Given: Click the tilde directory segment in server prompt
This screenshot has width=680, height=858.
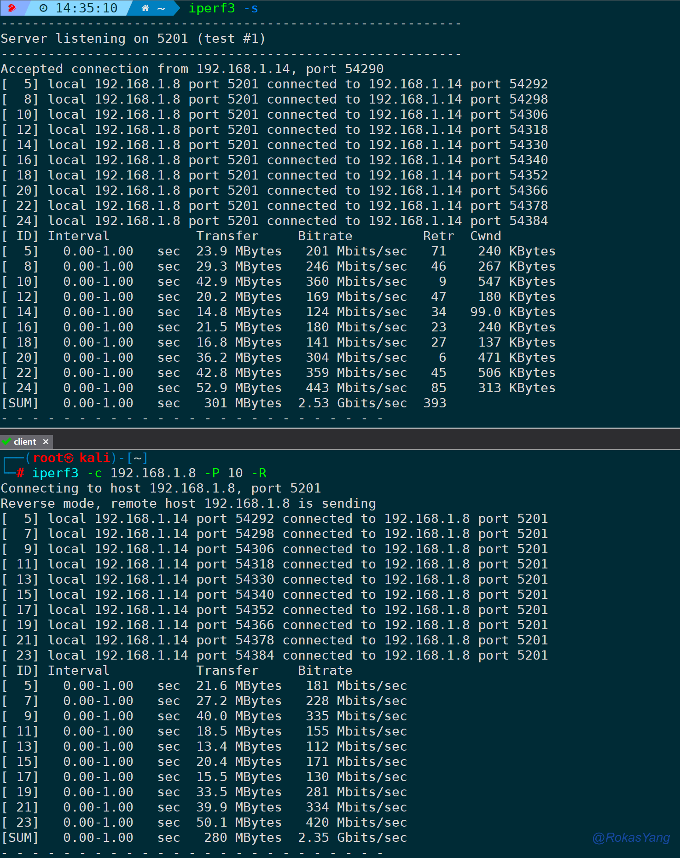Looking at the screenshot, I should [161, 8].
